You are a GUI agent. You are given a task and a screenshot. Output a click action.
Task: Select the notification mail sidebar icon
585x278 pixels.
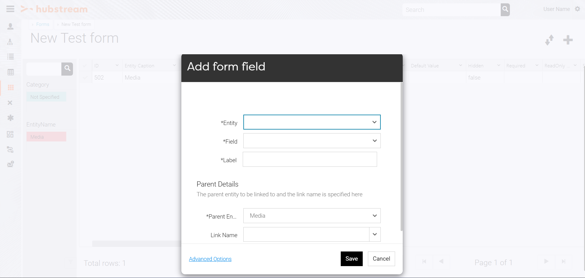(x=10, y=164)
